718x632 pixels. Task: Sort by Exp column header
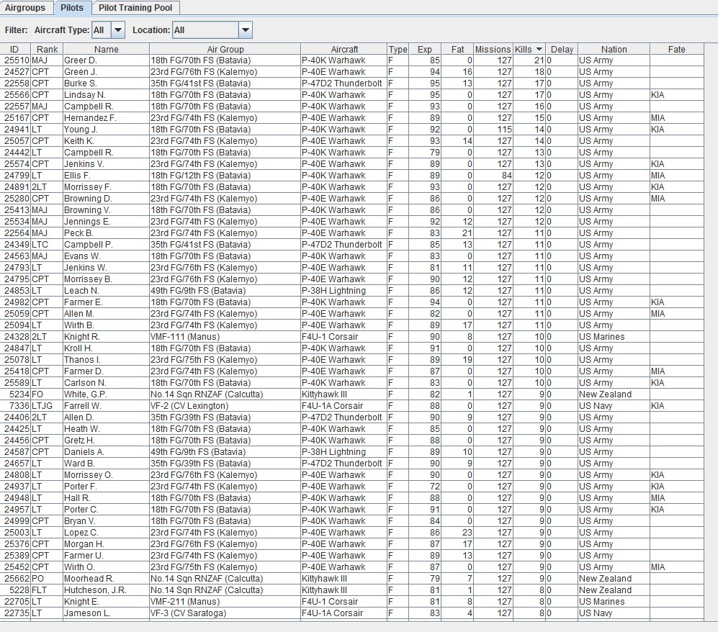(x=424, y=50)
